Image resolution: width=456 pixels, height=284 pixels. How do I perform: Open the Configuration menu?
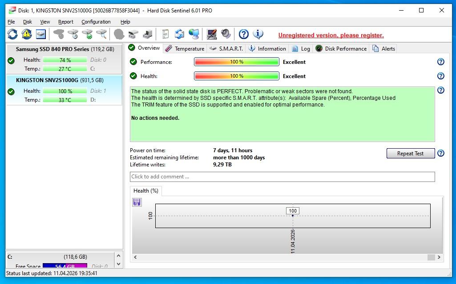pyautogui.click(x=96, y=22)
